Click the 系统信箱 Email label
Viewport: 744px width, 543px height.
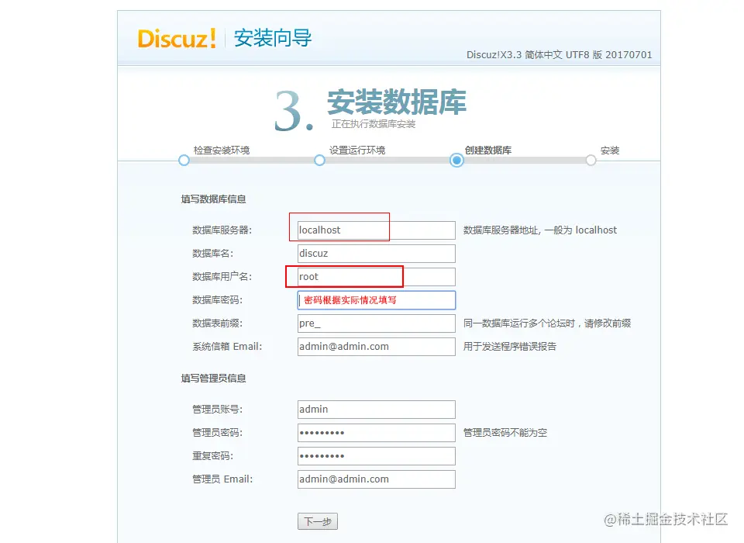pyautogui.click(x=227, y=347)
